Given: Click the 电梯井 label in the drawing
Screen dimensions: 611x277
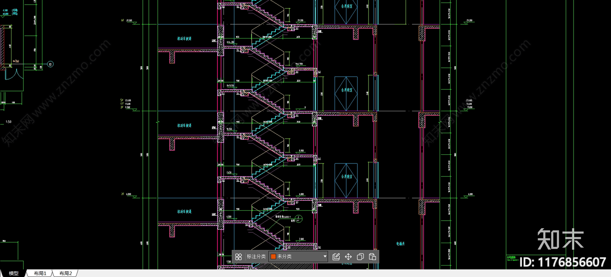Looking at the screenshot, I should 400,244.
